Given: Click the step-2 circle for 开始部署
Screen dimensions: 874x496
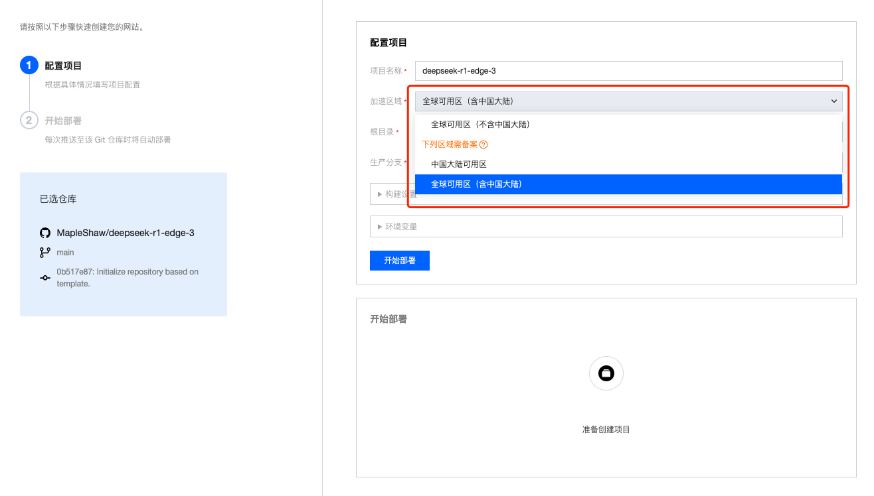Looking at the screenshot, I should click(28, 121).
